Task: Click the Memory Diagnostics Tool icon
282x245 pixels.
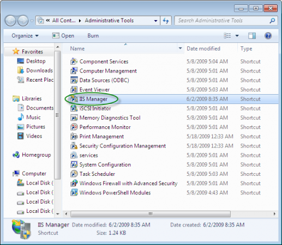Action: point(74,118)
